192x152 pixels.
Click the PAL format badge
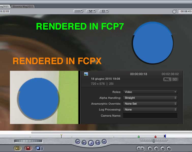(x=167, y=79)
